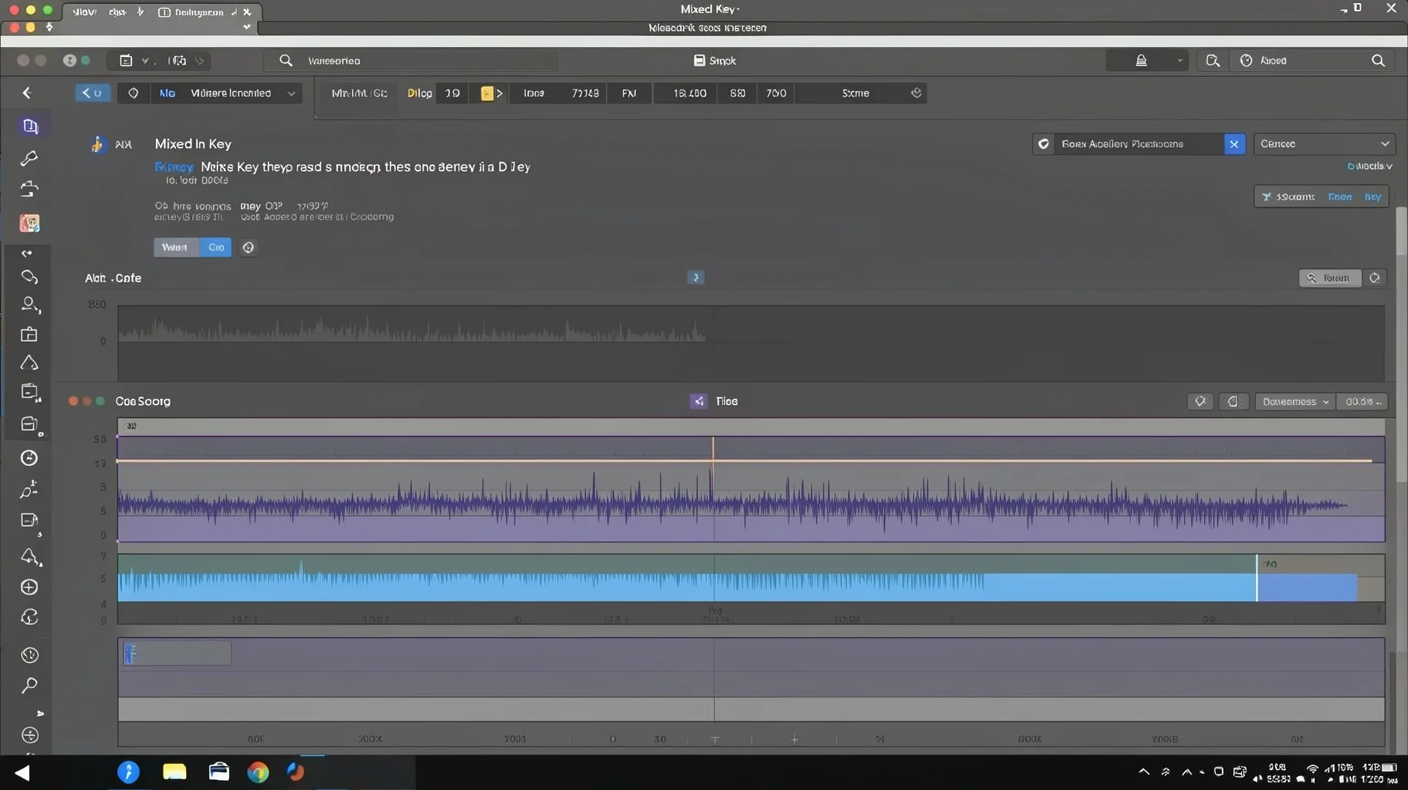
Task: Click the search icon beside lock dropdown
Action: pyautogui.click(x=1213, y=60)
